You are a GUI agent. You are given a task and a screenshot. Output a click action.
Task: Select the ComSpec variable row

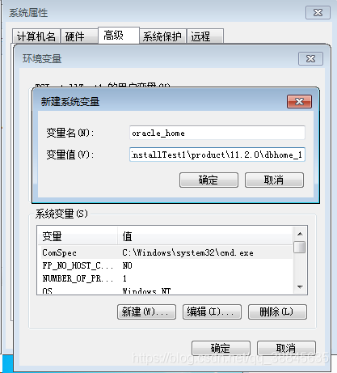pos(166,252)
